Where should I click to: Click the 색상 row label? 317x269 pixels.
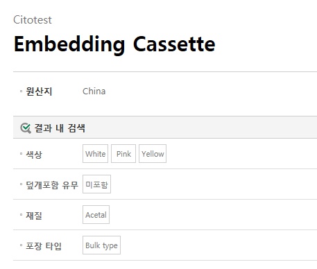[x=34, y=154]
